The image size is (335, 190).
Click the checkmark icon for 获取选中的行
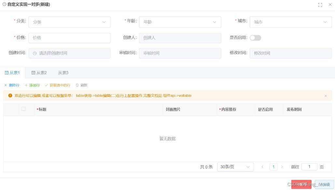coord(47,85)
